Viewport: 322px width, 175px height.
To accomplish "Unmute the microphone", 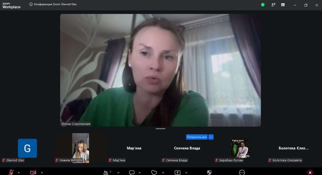I will point(11,172).
